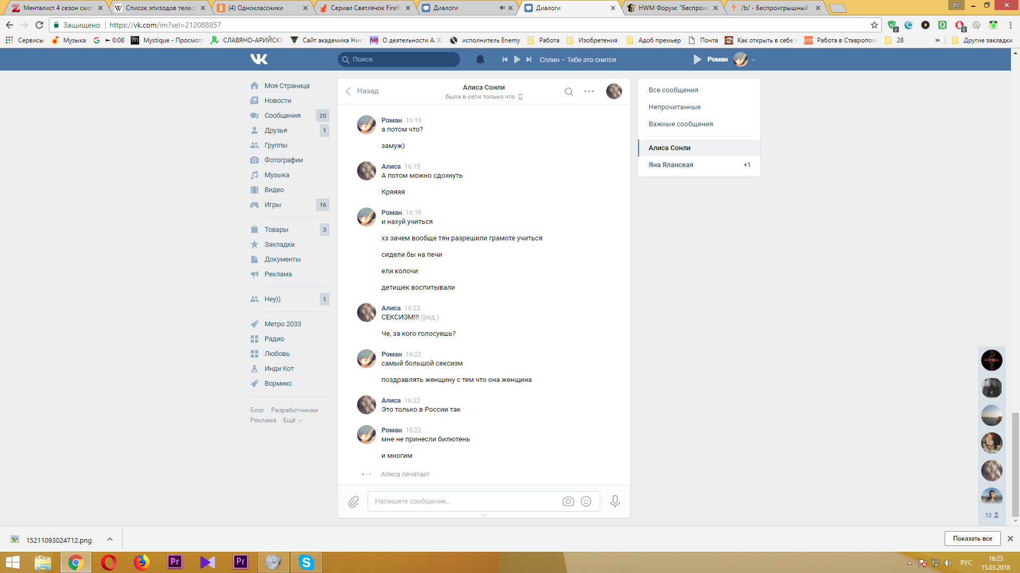This screenshot has width=1020, height=573.
Task: Open Сообщения in left sidebar
Action: pyautogui.click(x=282, y=116)
